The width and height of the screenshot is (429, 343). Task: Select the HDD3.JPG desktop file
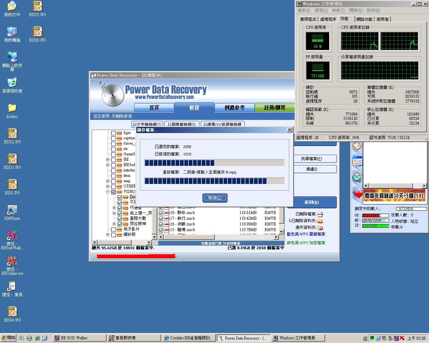click(12, 161)
